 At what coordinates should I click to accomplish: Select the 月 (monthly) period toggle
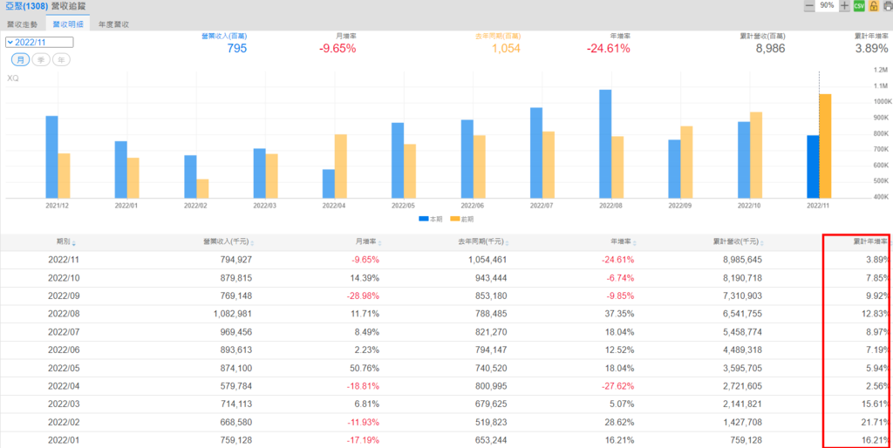(21, 60)
